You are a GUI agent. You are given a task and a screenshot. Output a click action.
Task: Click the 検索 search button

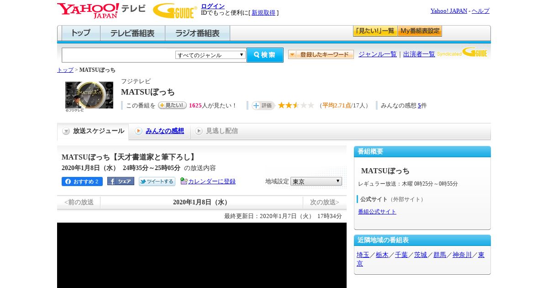[265, 55]
